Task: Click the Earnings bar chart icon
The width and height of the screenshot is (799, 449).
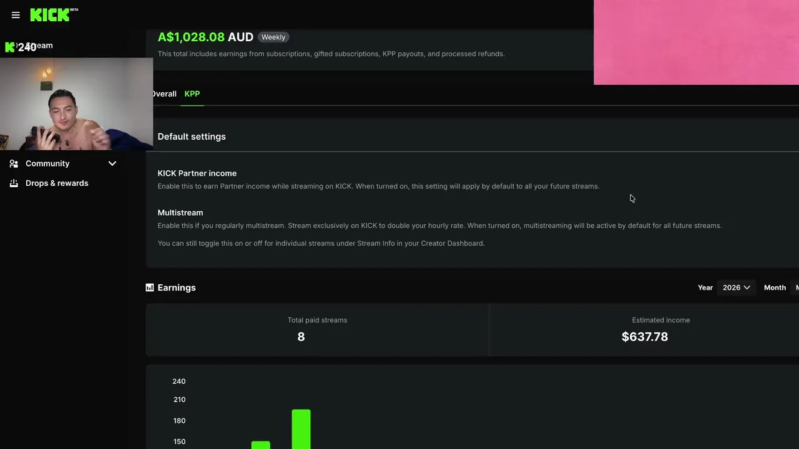Action: [x=150, y=287]
